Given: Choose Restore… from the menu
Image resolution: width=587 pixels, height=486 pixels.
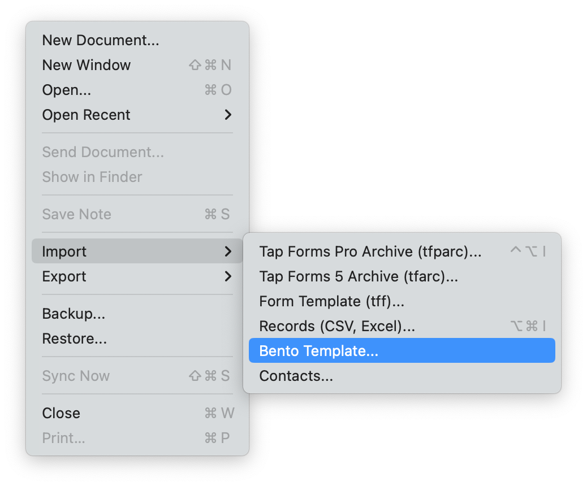Looking at the screenshot, I should tap(137, 338).
